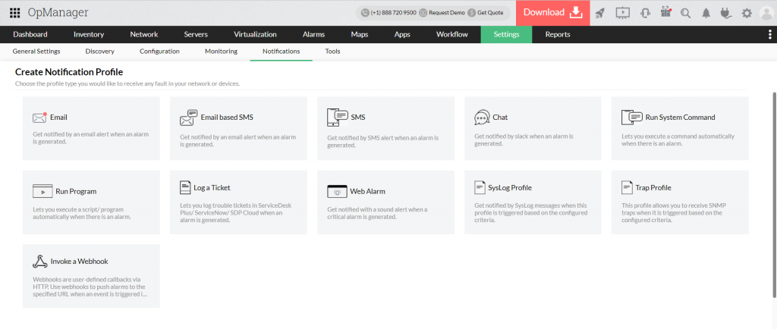Click the Request Demo link
This screenshot has width=777, height=329.
[446, 13]
